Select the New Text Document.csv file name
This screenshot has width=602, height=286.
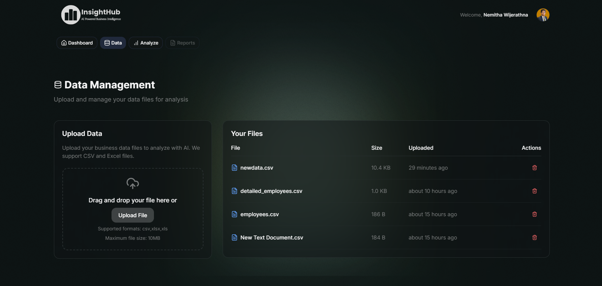(x=272, y=237)
